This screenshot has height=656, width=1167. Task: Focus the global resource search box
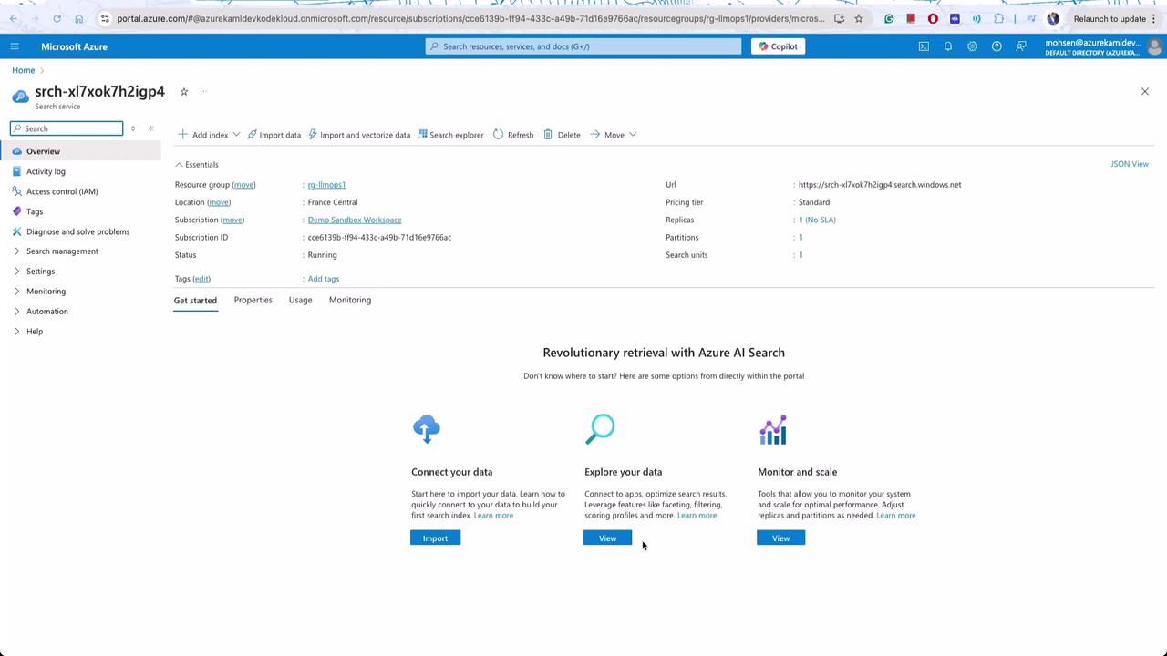point(583,46)
